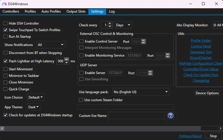Click the DS4Windows controller app icon
Image resolution: width=223 pixels, height=140 pixels.
point(4,4)
